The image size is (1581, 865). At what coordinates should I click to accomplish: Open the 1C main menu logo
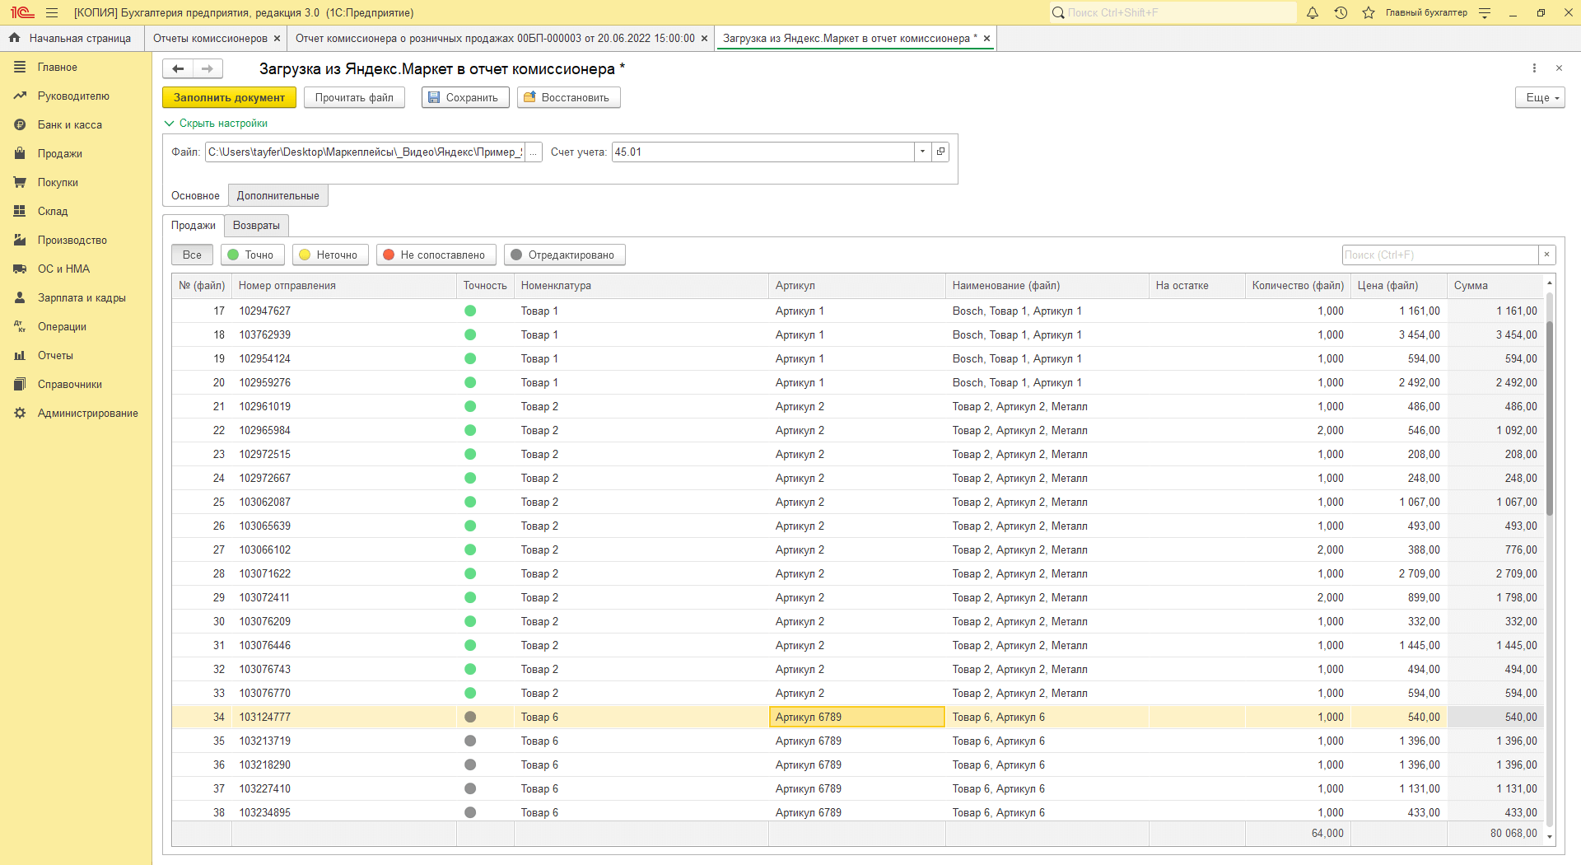[x=22, y=12]
